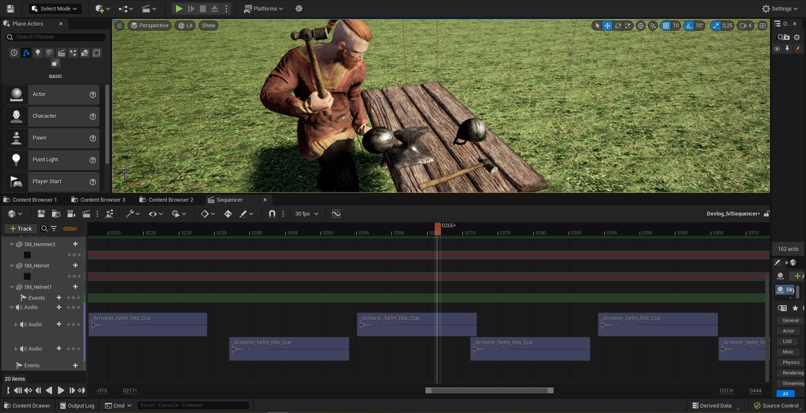Add a new Track in Sequencer
This screenshot has width=806, height=413.
coord(21,229)
